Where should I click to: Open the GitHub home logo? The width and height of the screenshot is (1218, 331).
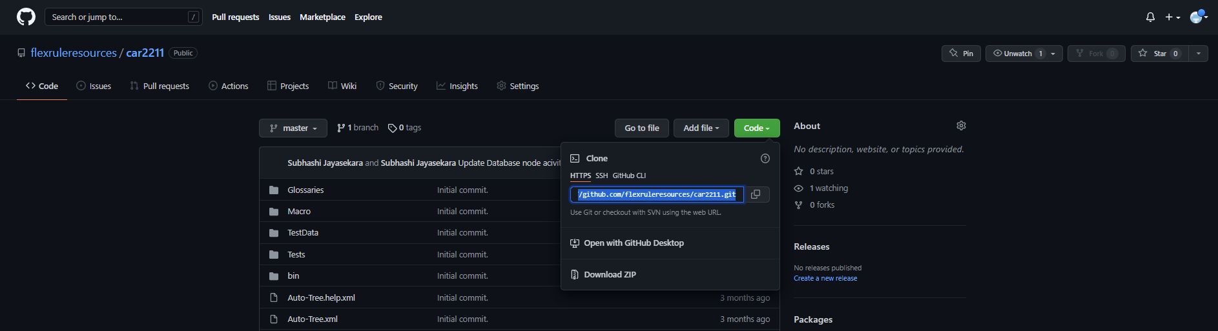coord(26,17)
